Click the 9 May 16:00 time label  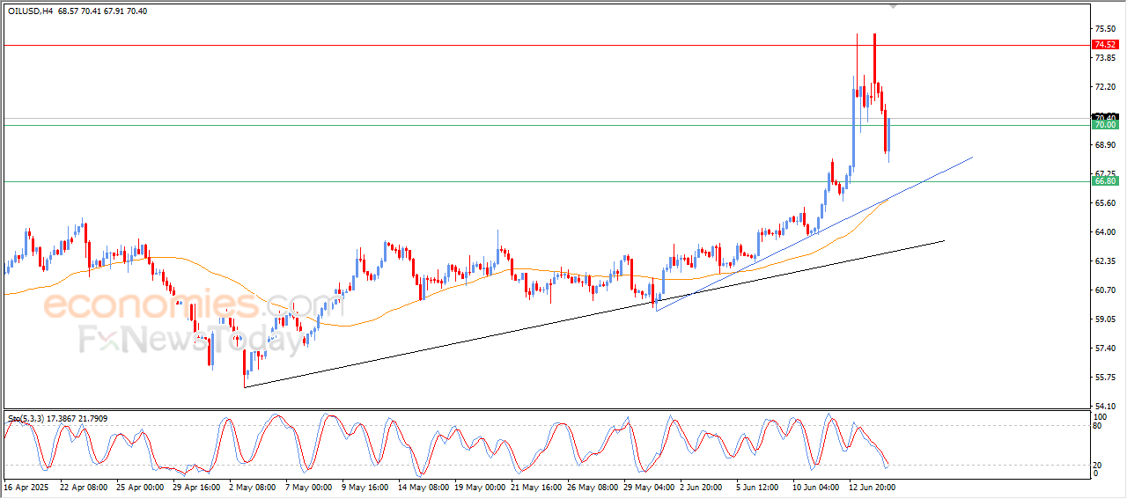[365, 486]
